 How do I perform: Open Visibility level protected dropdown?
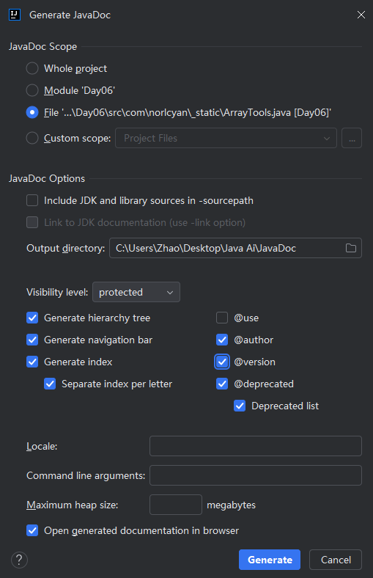click(x=136, y=292)
